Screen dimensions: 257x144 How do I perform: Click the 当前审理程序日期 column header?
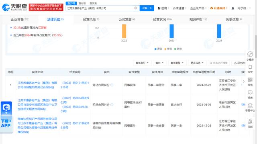204,72
